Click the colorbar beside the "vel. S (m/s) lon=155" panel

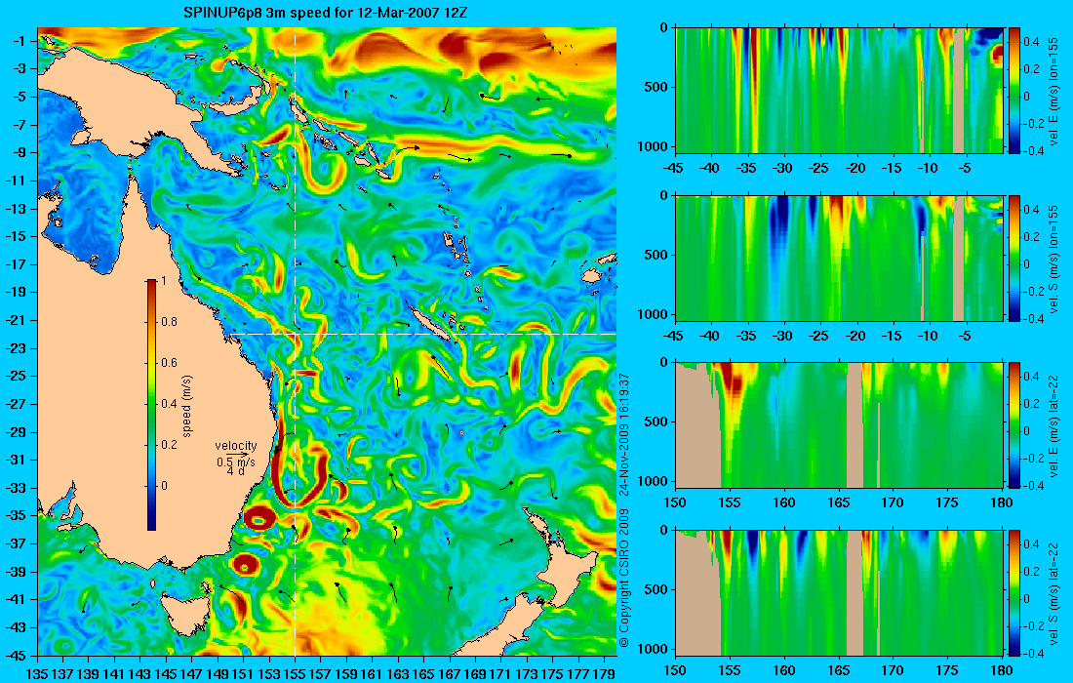point(1014,258)
